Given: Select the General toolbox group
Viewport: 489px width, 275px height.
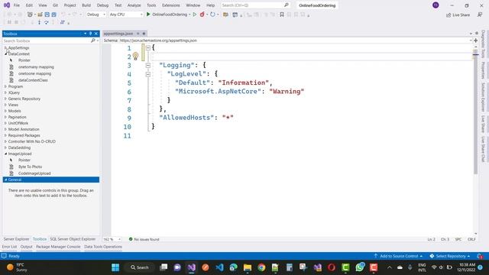Looking at the screenshot, I should (x=51, y=180).
